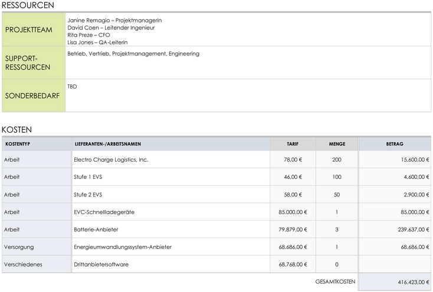Screen dimensions: 433x292
Task: Click the 78,00 € tariff cell
Action: pos(293,160)
